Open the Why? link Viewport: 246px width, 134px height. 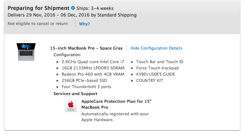tap(85, 24)
